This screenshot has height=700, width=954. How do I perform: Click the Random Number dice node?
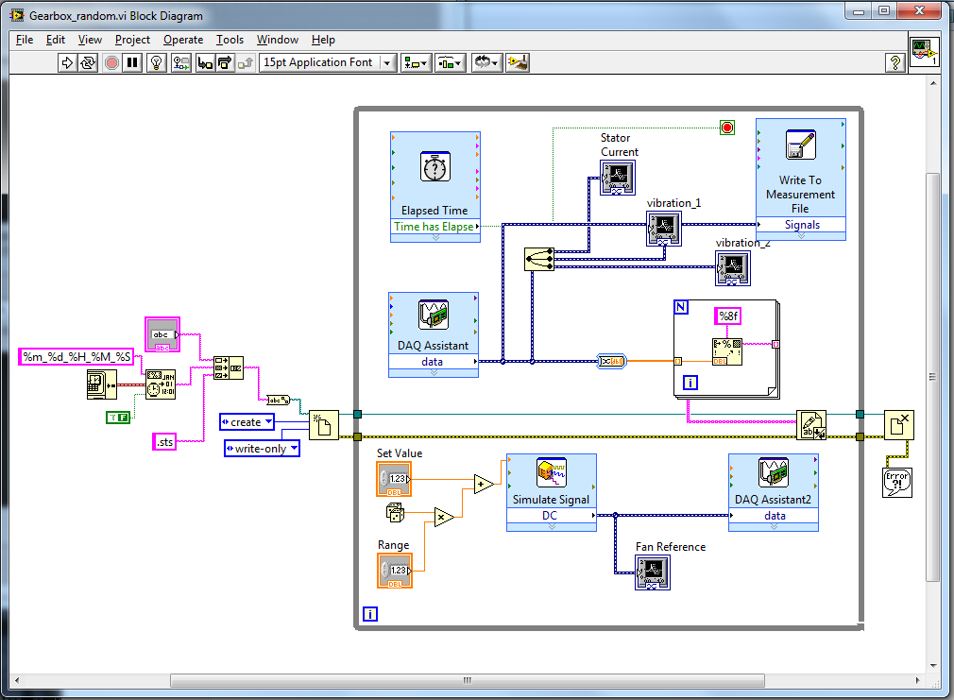(x=396, y=513)
